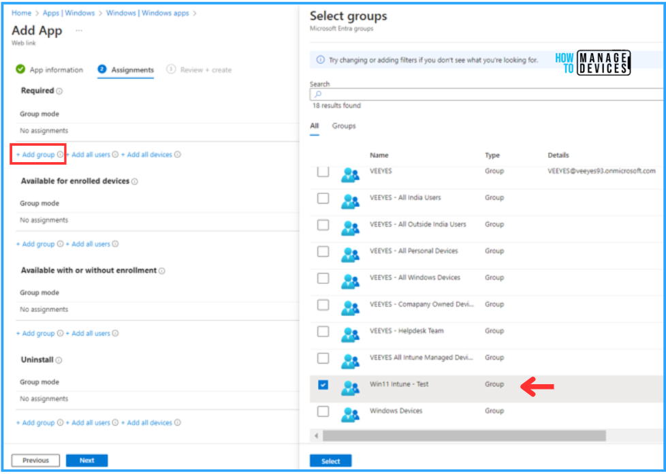666x474 pixels.
Task: Check VEEYES - All Windows Devices checkbox
Action: [x=323, y=278]
